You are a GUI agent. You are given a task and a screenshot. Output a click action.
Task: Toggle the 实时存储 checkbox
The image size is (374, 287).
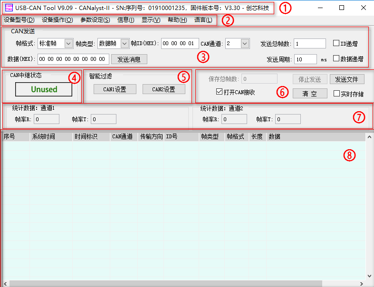pyautogui.click(x=336, y=94)
